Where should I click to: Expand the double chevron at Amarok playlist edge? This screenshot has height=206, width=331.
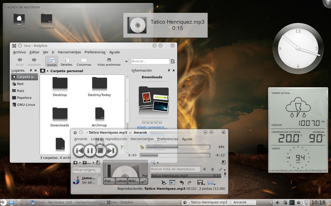(x=225, y=174)
